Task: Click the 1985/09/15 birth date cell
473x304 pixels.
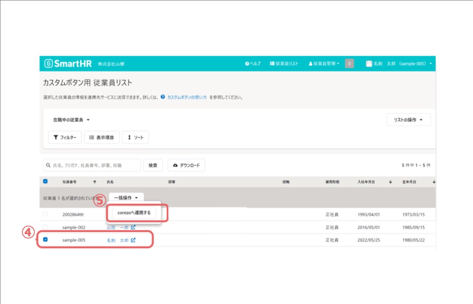Action: (413, 227)
